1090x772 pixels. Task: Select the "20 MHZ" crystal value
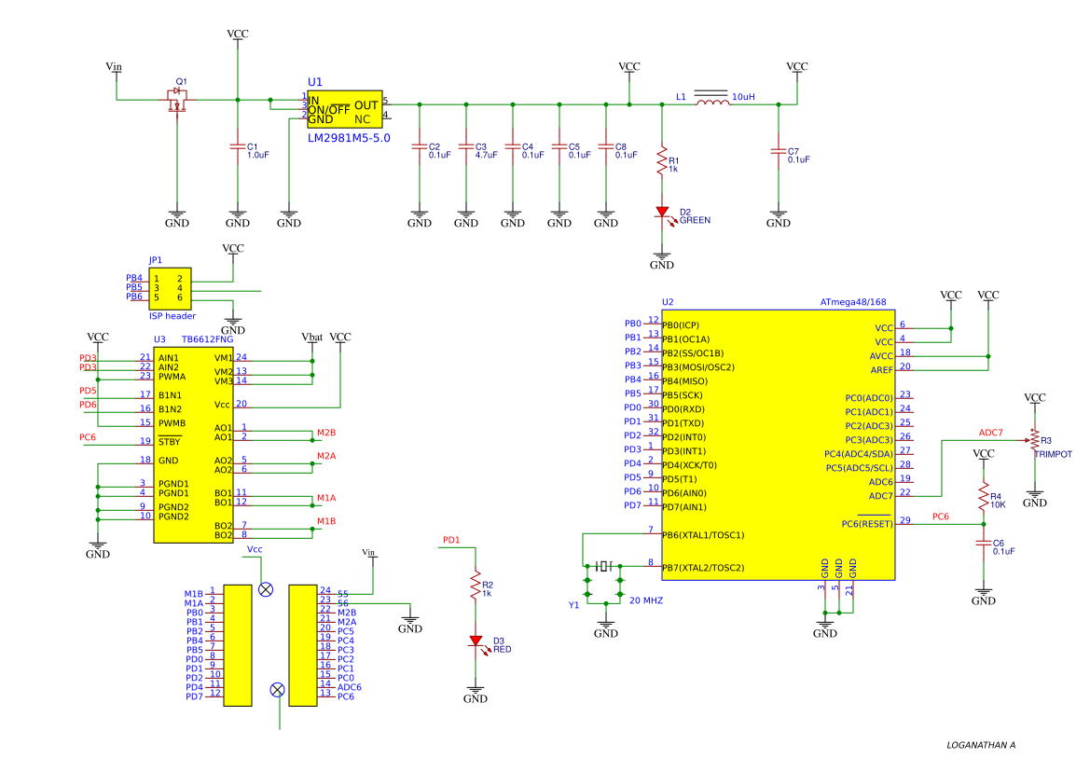(646, 600)
